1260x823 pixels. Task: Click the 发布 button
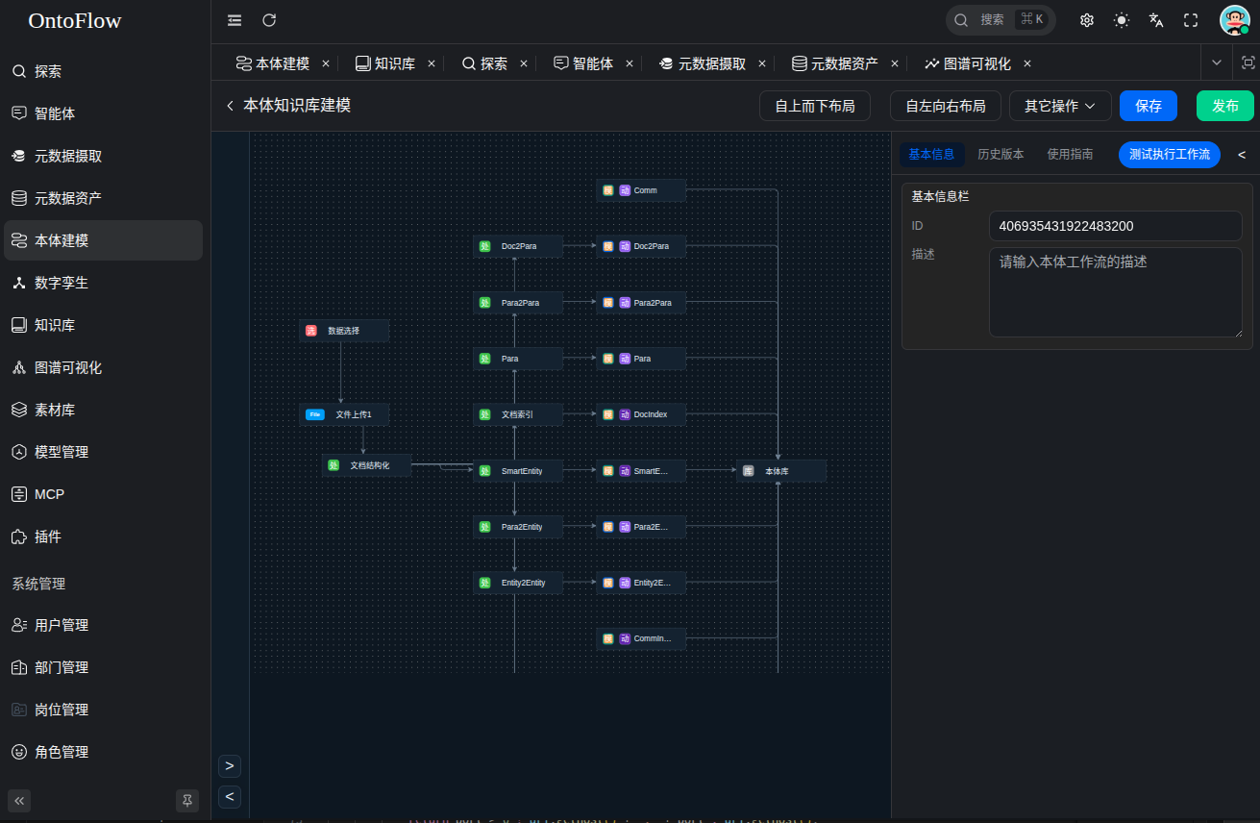(1225, 106)
